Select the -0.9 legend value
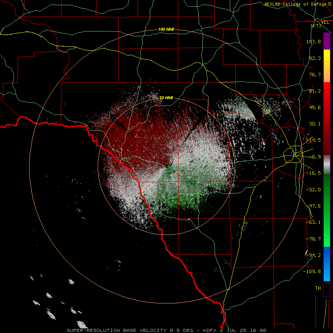Screen dimensions: 333x333 [315, 157]
